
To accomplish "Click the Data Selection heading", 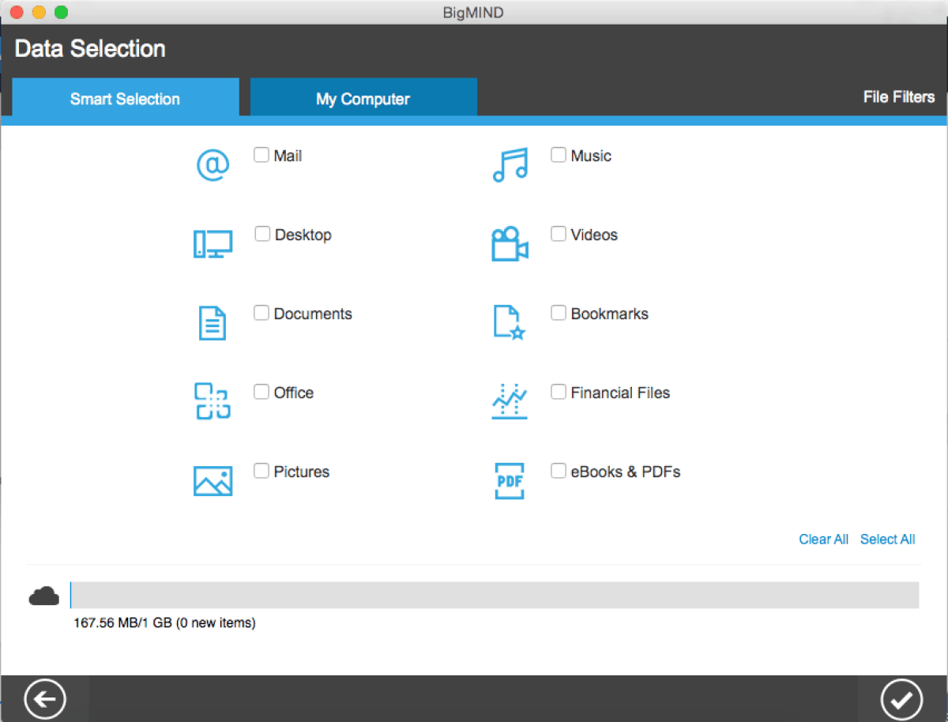I will coord(90,49).
